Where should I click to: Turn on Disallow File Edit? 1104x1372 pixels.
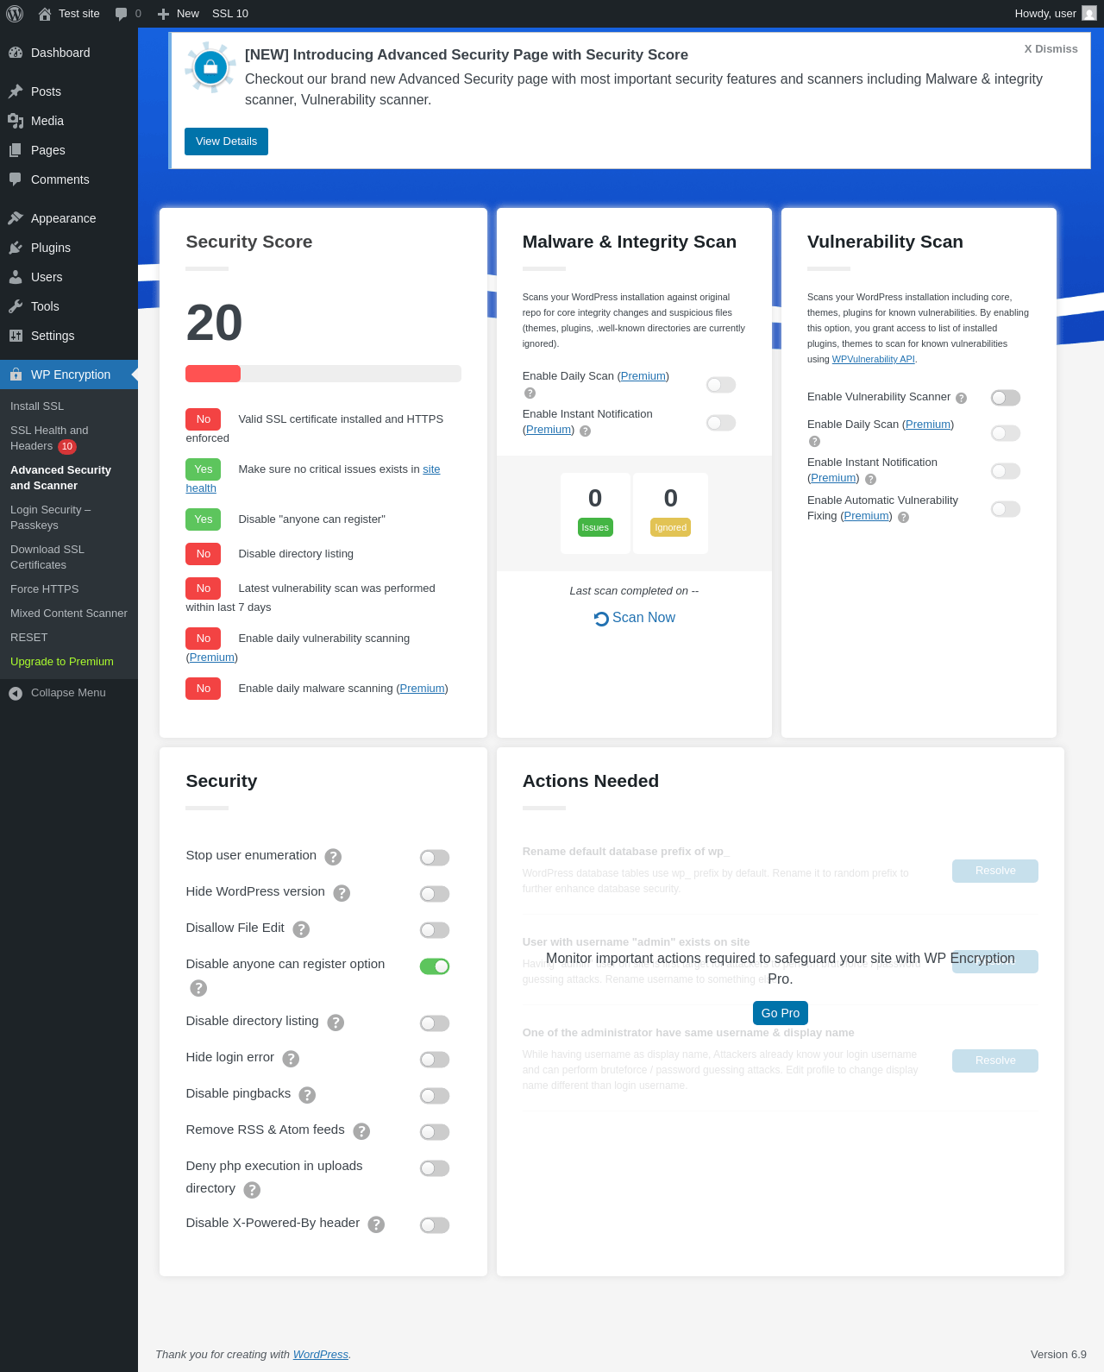tap(435, 930)
